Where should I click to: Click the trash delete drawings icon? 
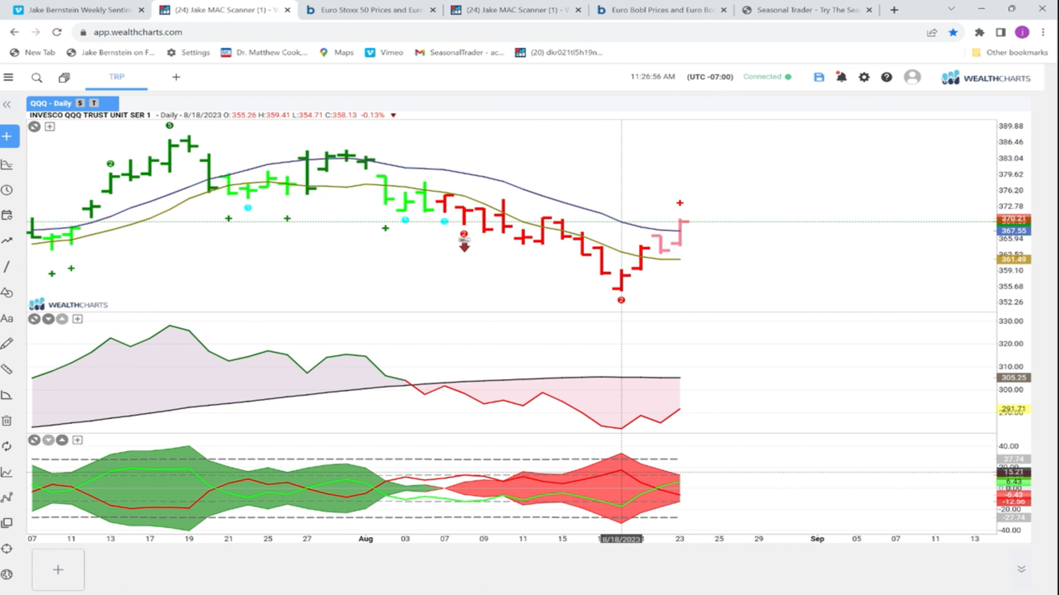click(7, 421)
